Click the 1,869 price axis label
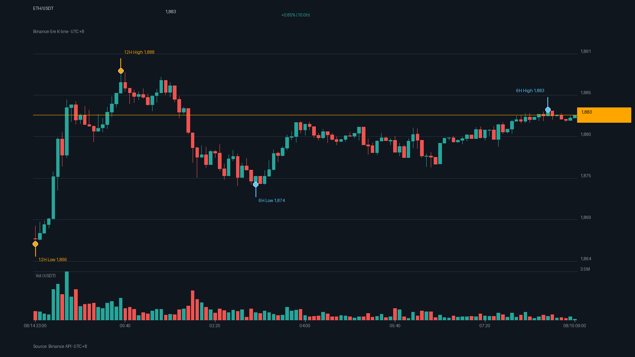Viewport: 635px width, 357px height. coord(586,217)
